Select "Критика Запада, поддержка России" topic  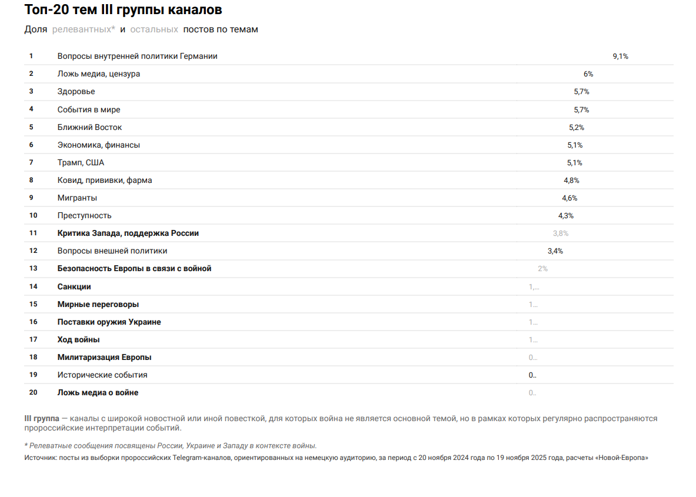tap(128, 234)
